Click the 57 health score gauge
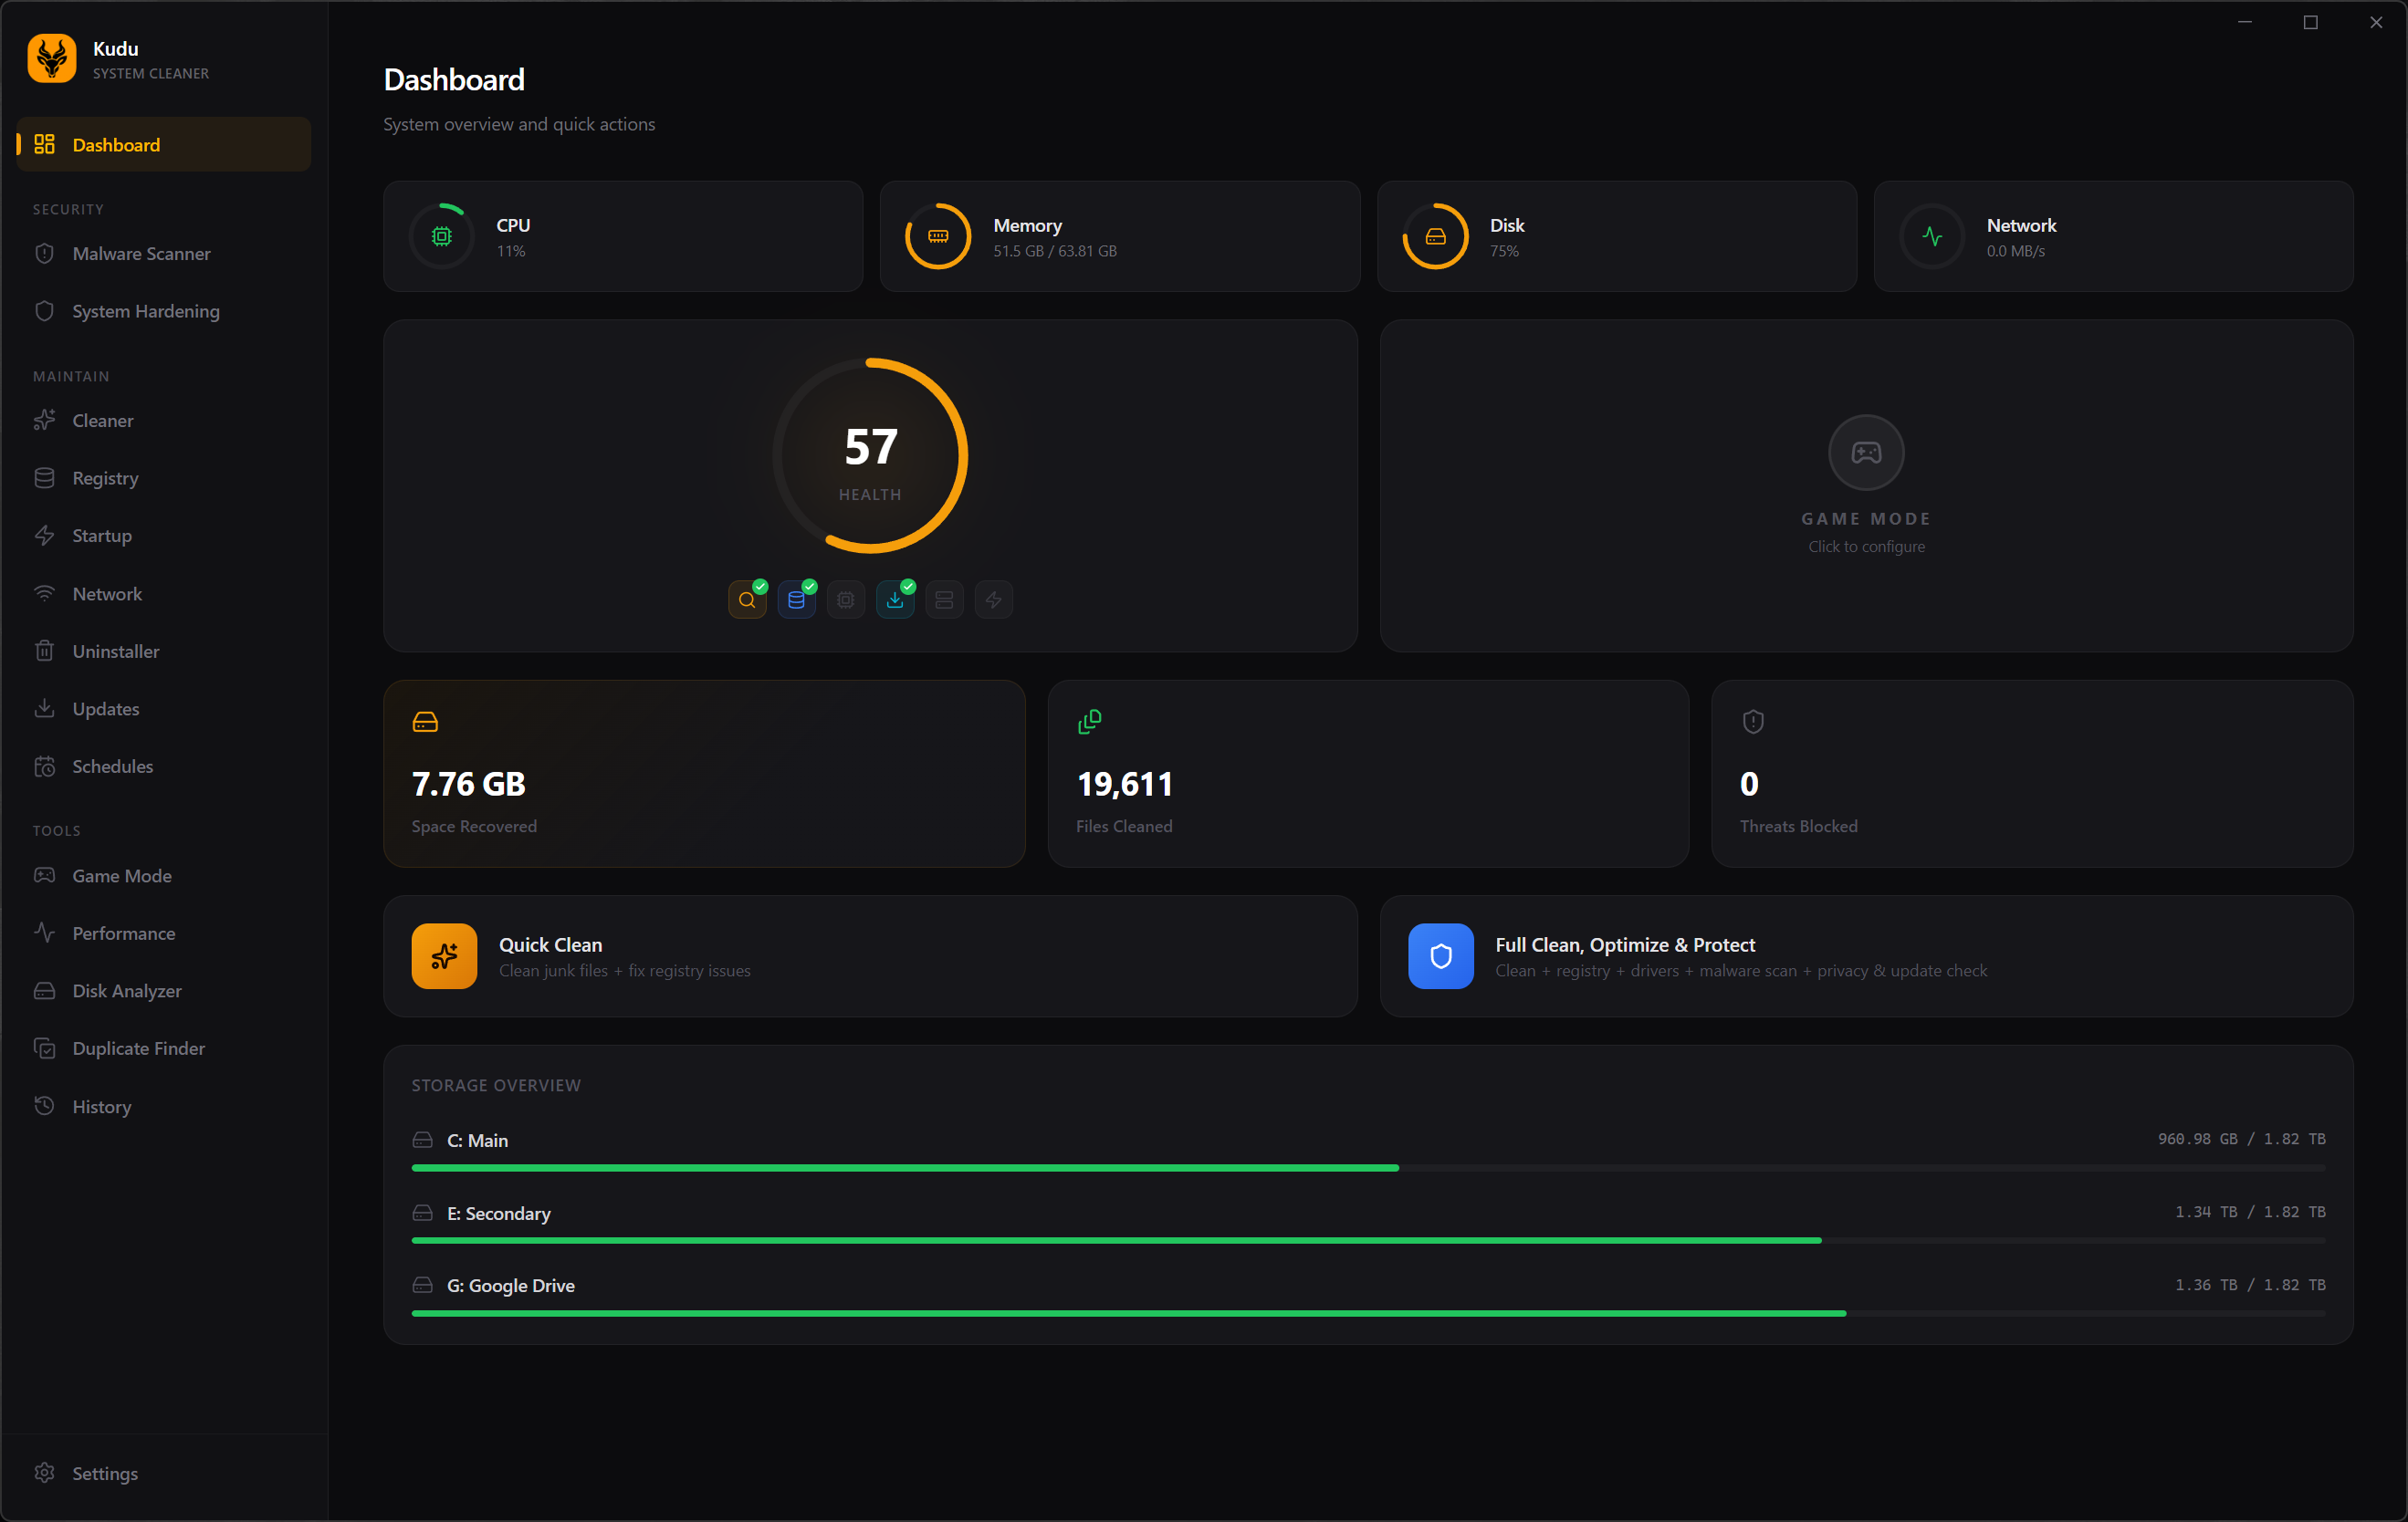The height and width of the screenshot is (1522, 2408). click(870, 455)
